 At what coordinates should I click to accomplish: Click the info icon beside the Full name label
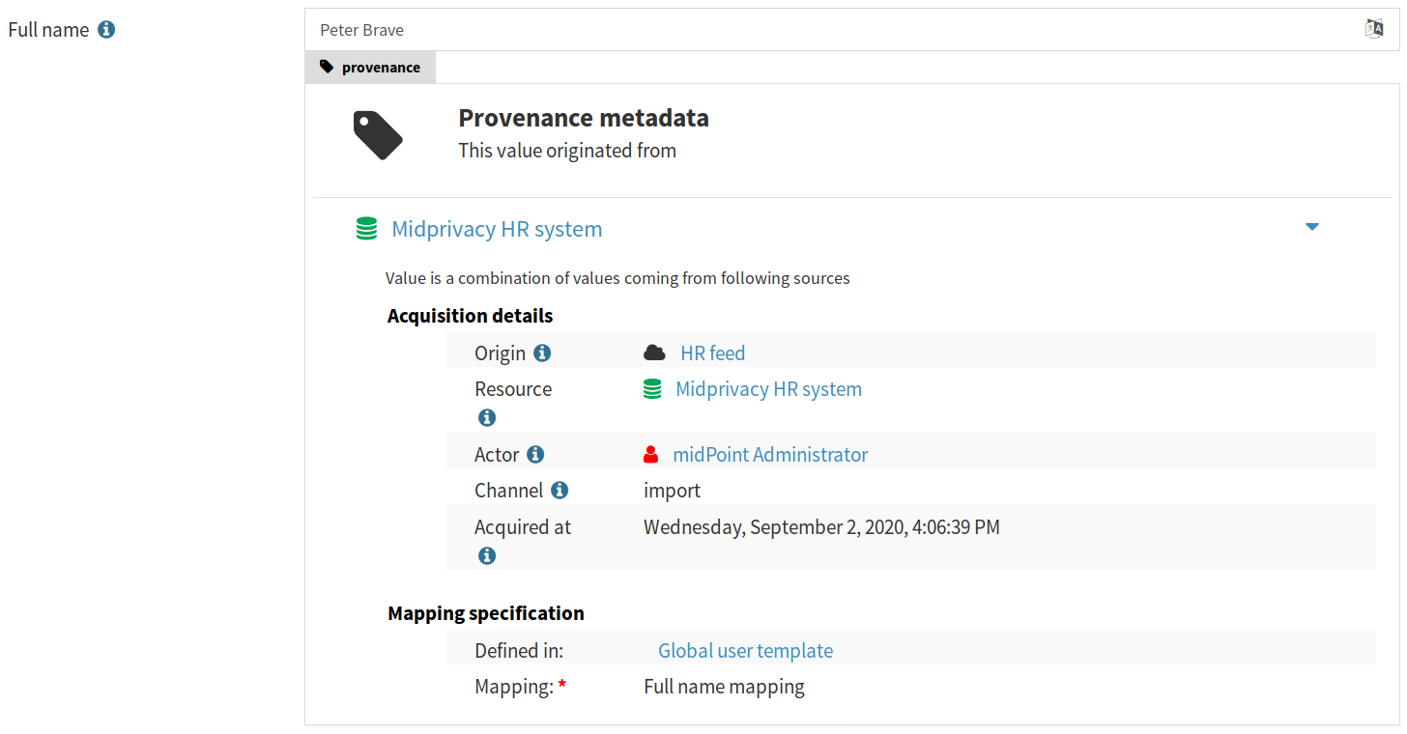coord(107,29)
